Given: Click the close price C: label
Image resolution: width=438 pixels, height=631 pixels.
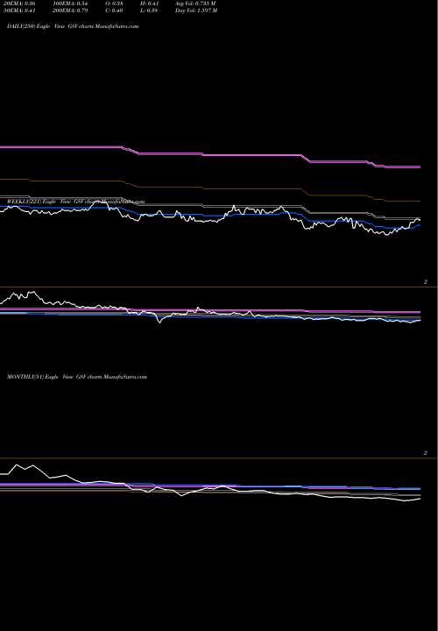Looking at the screenshot, I should coord(114,11).
